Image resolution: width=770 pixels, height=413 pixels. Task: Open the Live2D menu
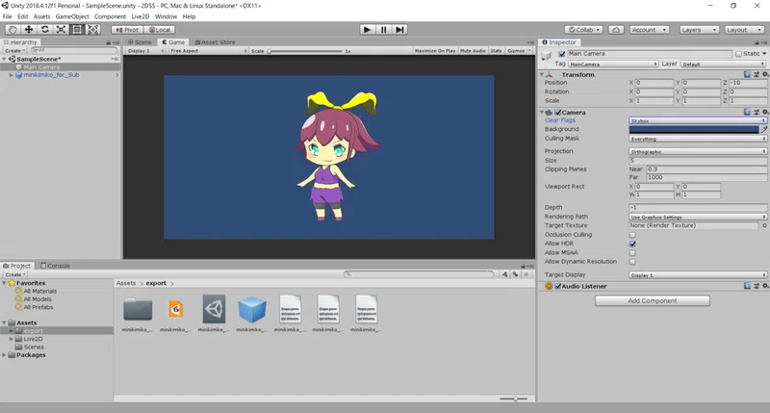click(140, 16)
